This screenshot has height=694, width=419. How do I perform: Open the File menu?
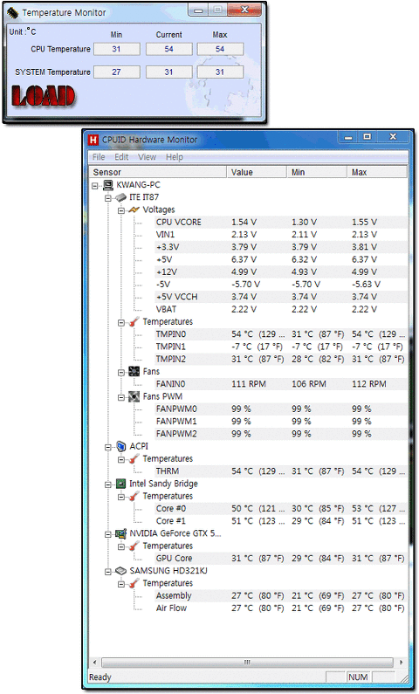[99, 157]
